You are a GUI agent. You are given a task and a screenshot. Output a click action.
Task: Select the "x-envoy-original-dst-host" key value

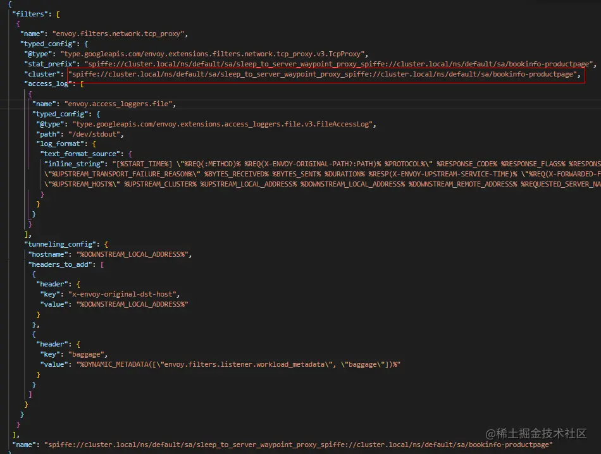point(122,294)
